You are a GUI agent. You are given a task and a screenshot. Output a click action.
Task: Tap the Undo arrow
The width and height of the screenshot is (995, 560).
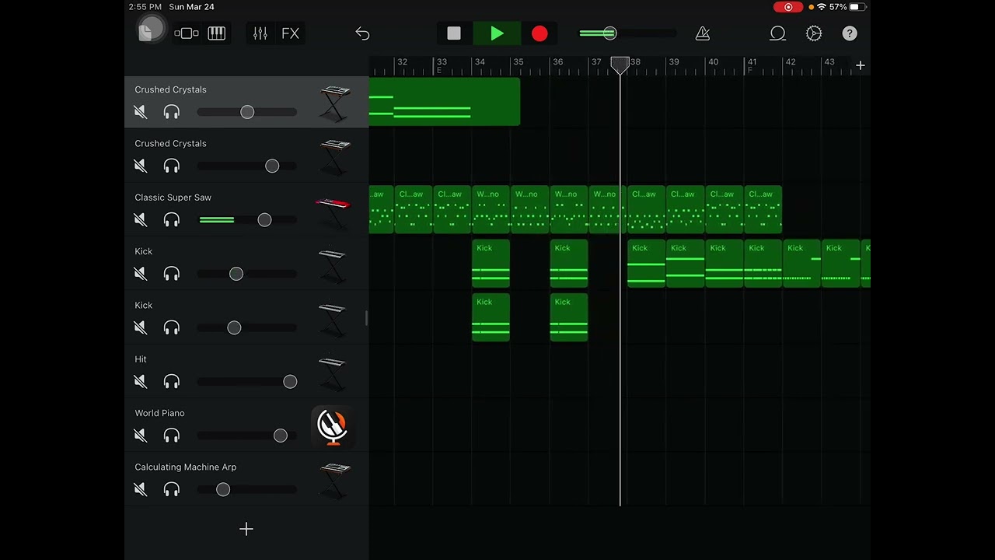point(362,33)
